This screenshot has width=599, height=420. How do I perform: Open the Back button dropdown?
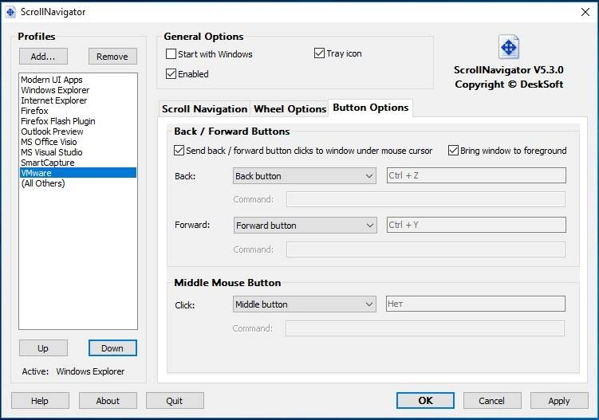(x=305, y=176)
